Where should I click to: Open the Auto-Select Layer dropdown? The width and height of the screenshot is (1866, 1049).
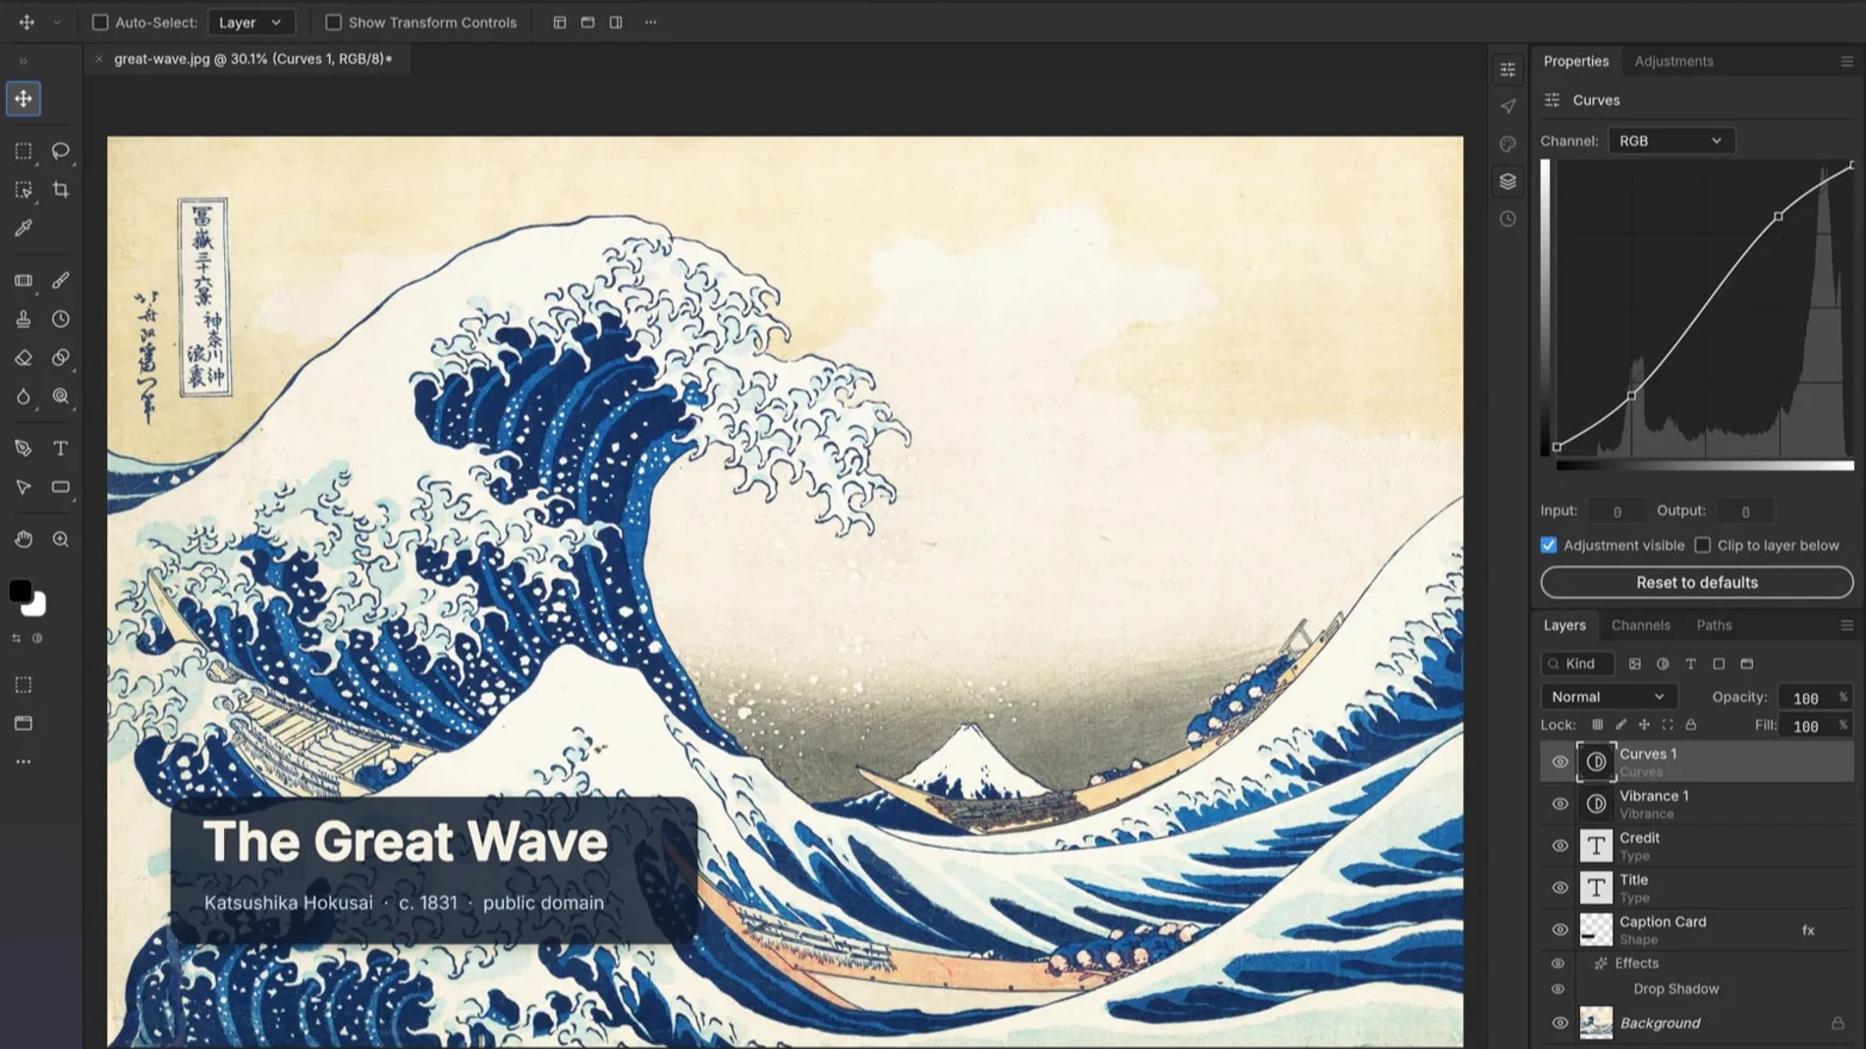(x=250, y=22)
